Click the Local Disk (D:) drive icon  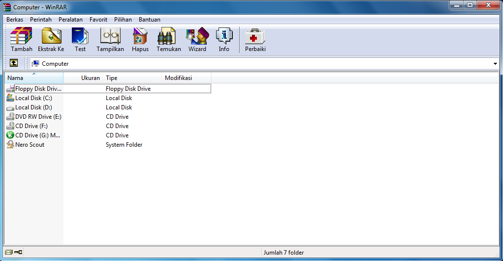(x=10, y=108)
